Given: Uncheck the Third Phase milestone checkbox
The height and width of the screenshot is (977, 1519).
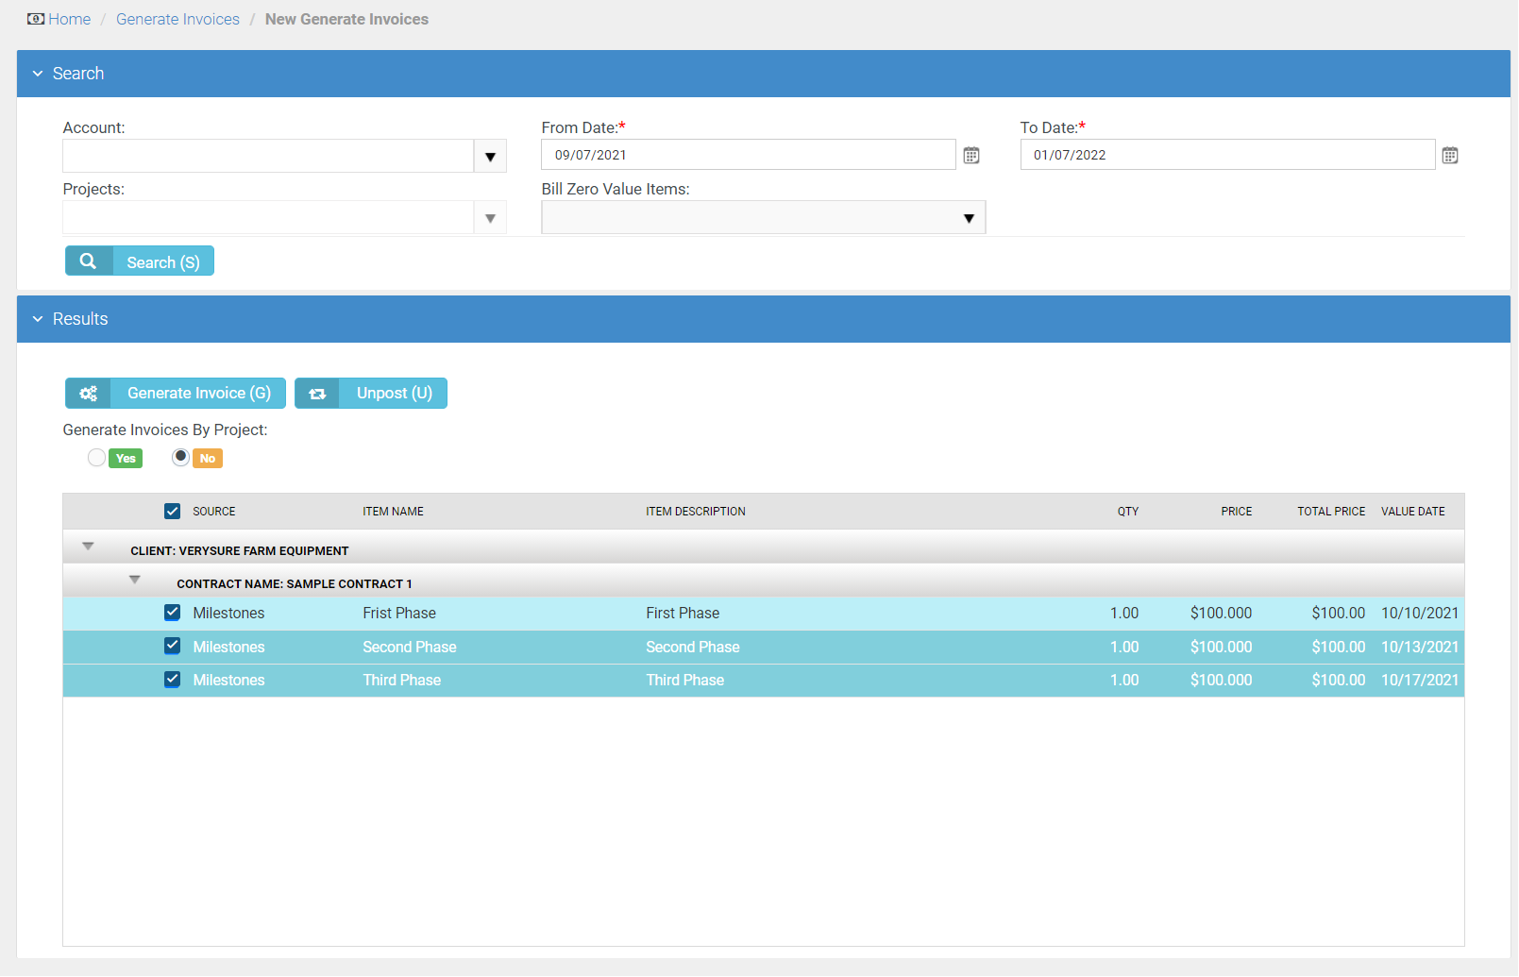Looking at the screenshot, I should coord(172,680).
